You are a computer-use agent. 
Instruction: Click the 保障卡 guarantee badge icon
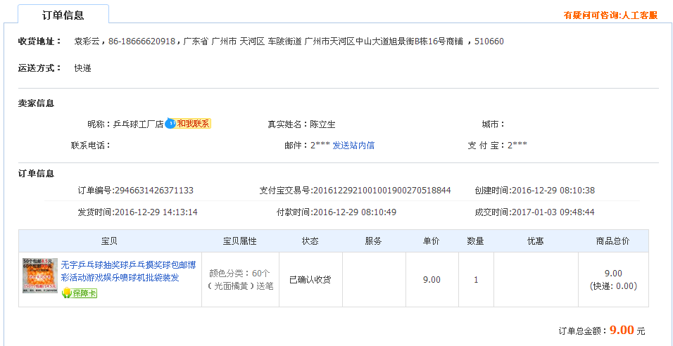pos(79,293)
